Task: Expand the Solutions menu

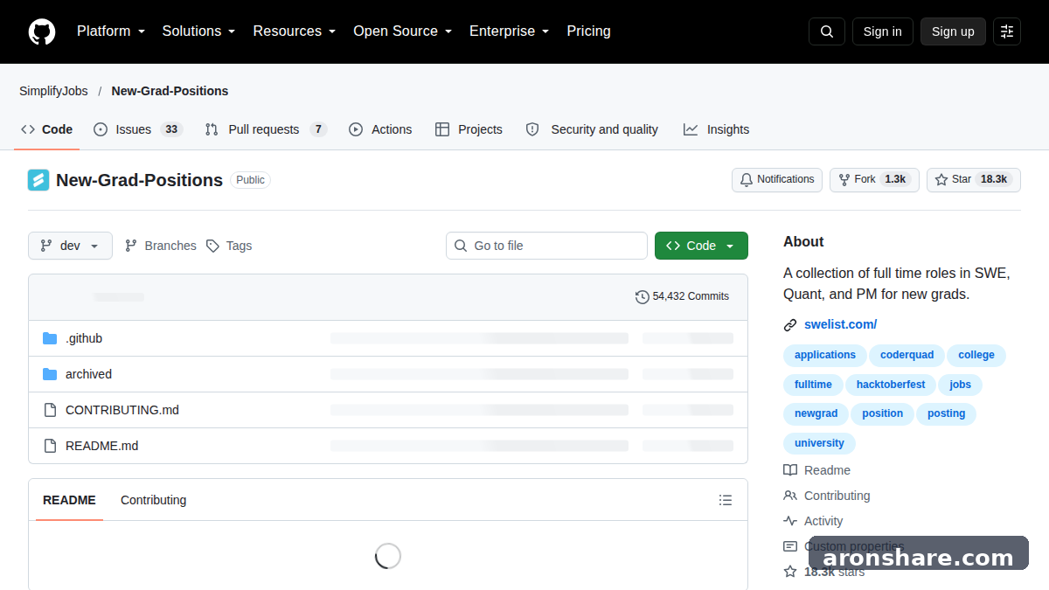Action: point(199,31)
